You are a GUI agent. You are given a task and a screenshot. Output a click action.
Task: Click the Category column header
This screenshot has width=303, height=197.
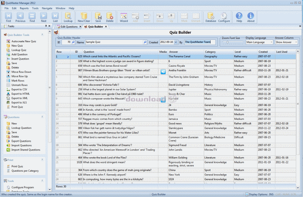219,52
